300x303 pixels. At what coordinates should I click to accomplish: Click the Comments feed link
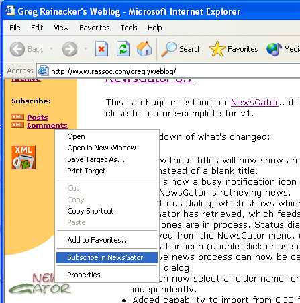[47, 125]
